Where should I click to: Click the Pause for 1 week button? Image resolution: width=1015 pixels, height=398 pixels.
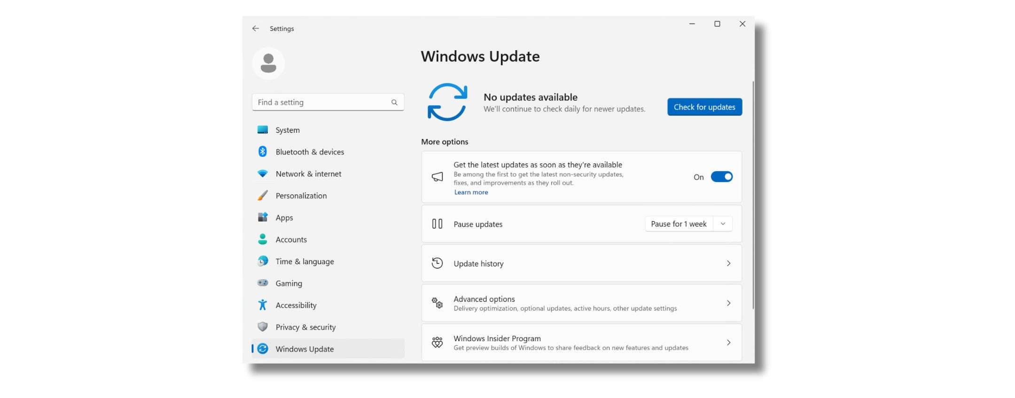click(679, 224)
